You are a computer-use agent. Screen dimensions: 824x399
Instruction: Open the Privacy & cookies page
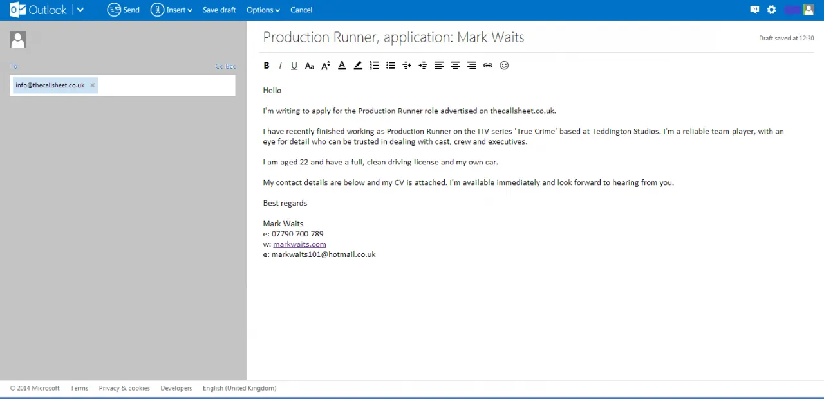coord(124,388)
